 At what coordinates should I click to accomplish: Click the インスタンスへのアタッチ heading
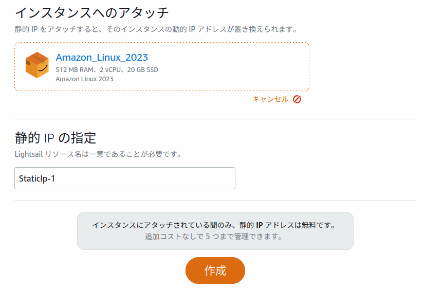[92, 12]
